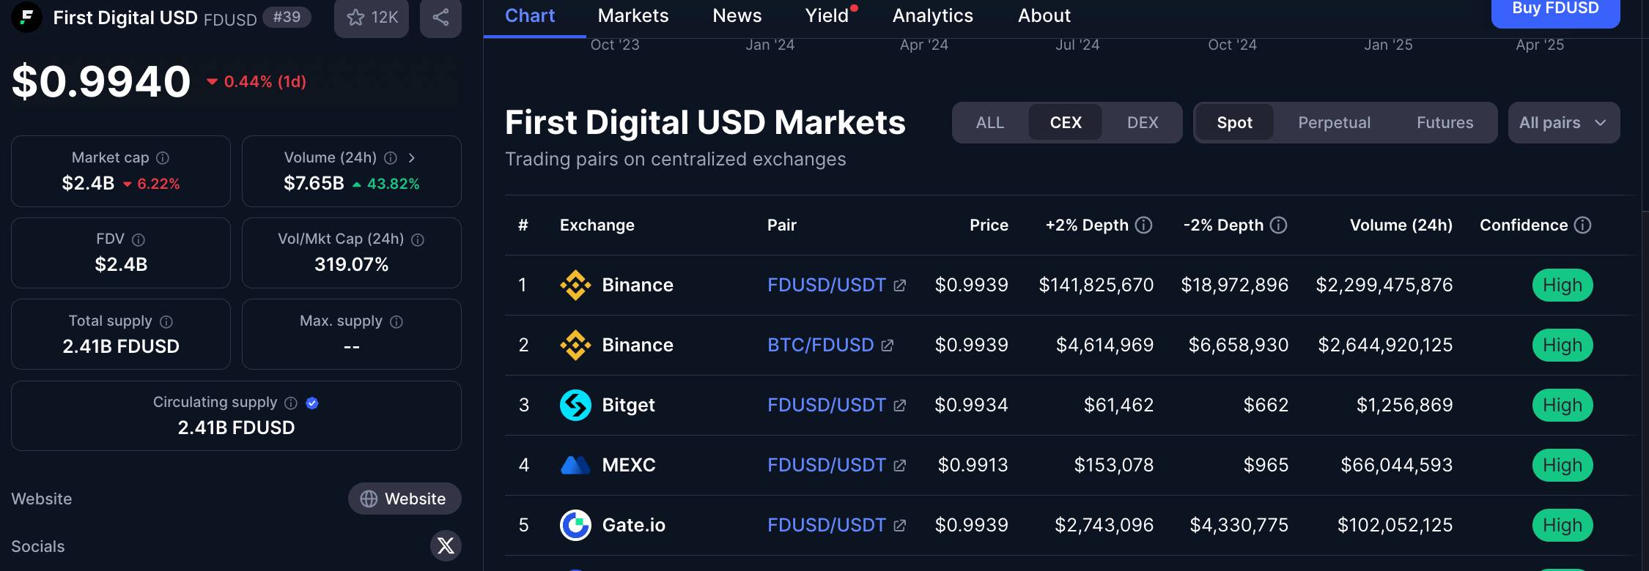Image resolution: width=1649 pixels, height=571 pixels.
Task: Sort table by Volume (24h) column
Action: click(1401, 225)
